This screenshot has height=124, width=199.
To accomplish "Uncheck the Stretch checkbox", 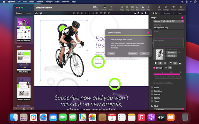I will (x=154, y=68).
